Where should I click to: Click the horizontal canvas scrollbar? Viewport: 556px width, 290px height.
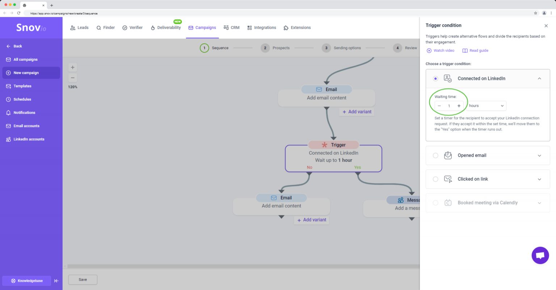pos(243,266)
